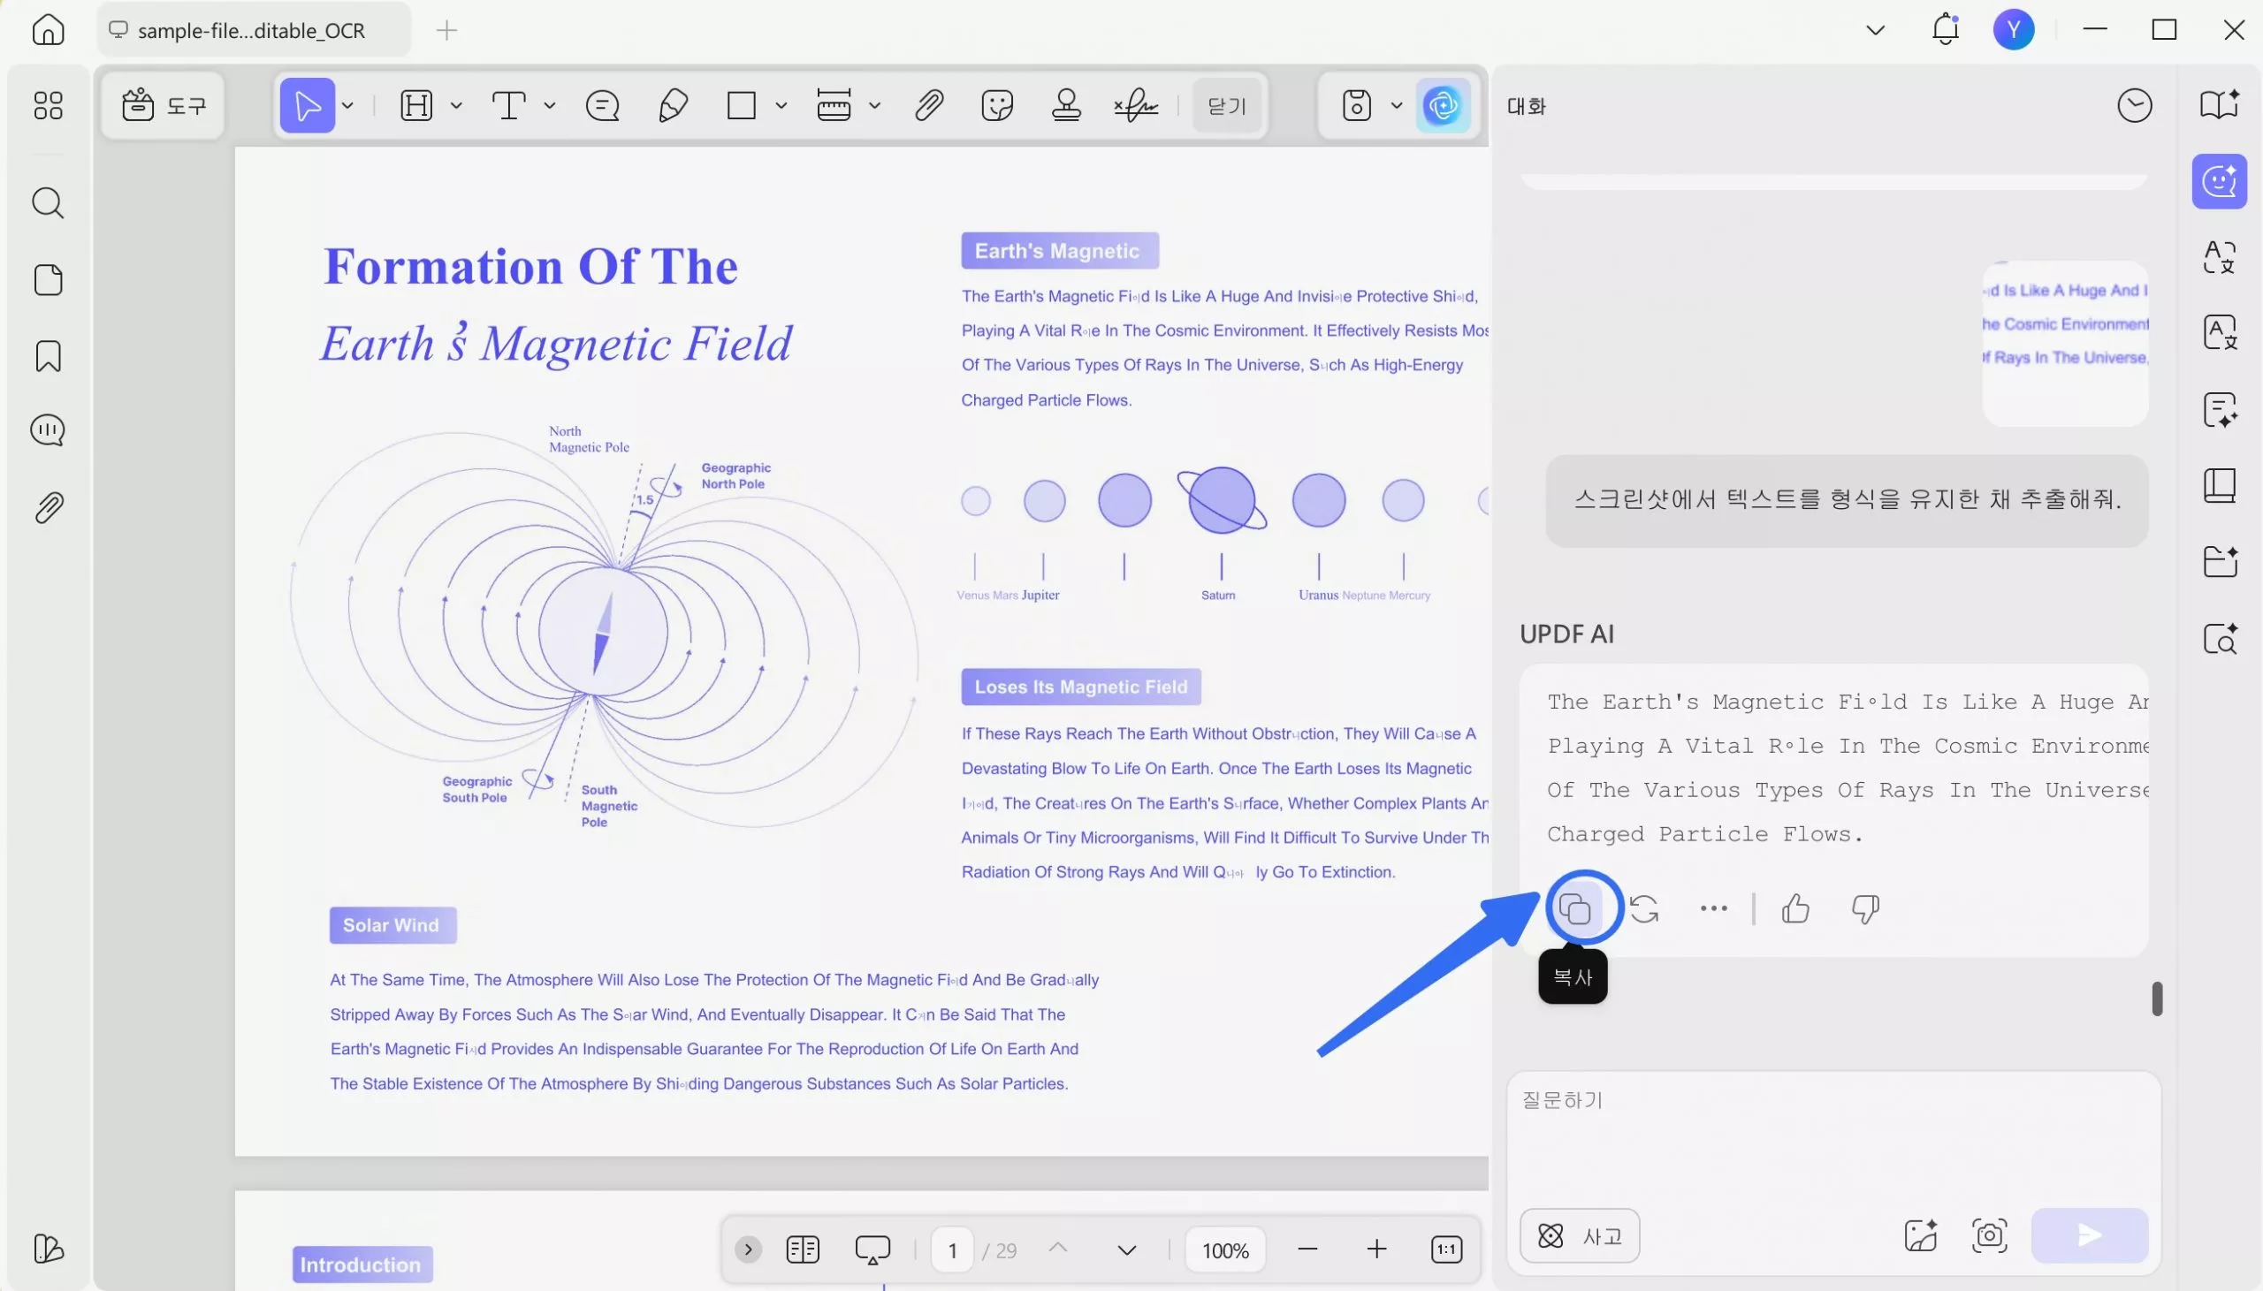Select the sticker tool in toolbar
The width and height of the screenshot is (2263, 1291).
pyautogui.click(x=997, y=105)
